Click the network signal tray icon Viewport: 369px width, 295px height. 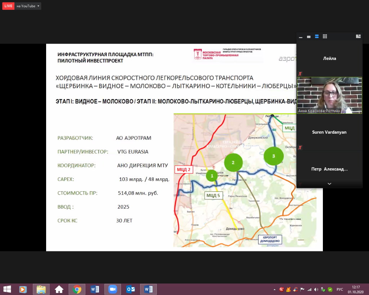pyautogui.click(x=309, y=289)
